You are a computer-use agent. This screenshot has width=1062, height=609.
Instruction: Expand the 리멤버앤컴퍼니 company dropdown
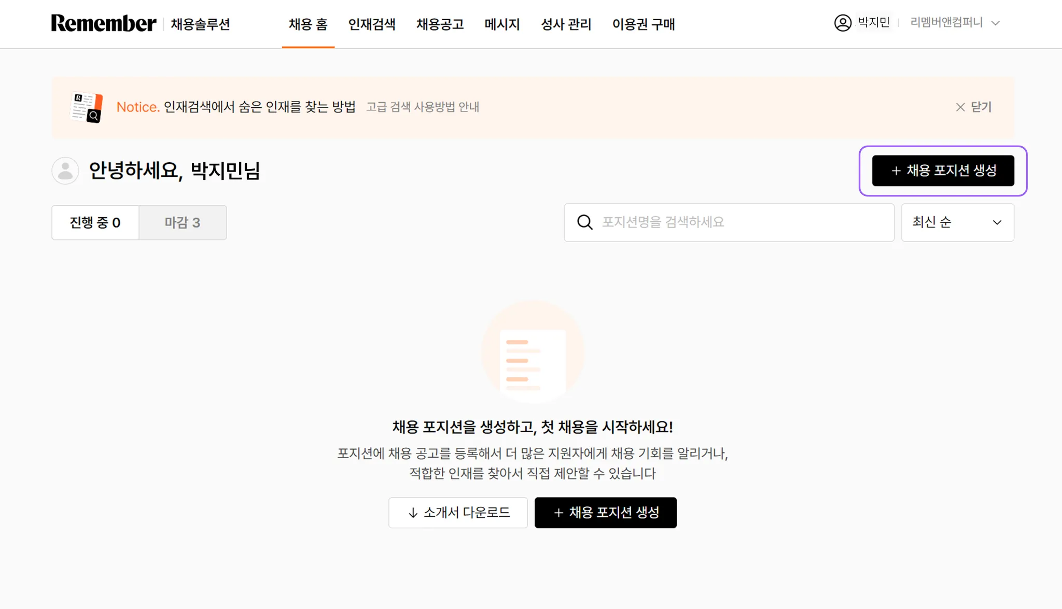point(955,22)
